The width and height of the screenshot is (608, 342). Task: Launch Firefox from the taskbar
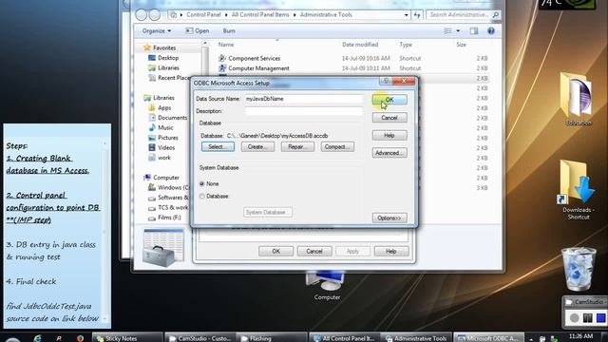80,338
